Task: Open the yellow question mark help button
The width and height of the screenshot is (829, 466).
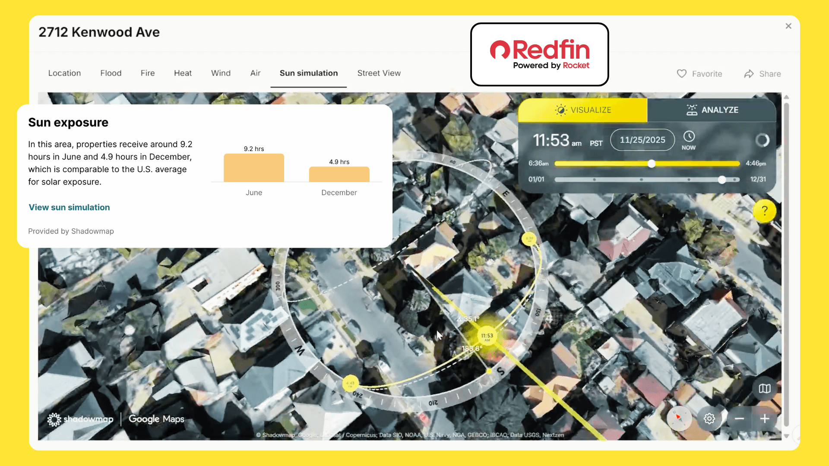Action: click(764, 211)
